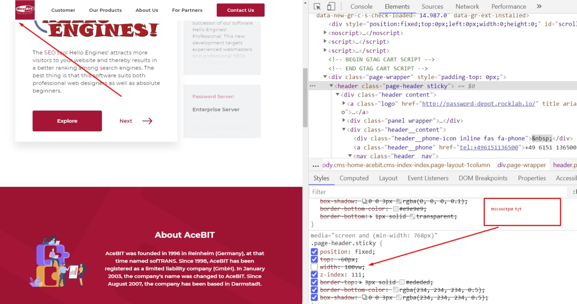This screenshot has width=577, height=304.
Task: Toggle the device toolbar icon
Action: 331,6
